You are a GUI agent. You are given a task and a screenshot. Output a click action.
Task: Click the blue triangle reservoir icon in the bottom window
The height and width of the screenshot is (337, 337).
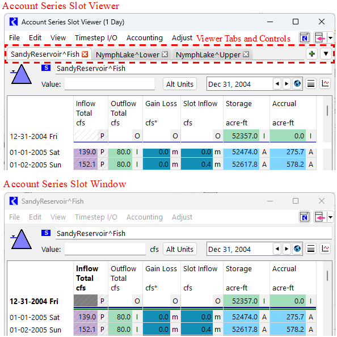point(21,239)
